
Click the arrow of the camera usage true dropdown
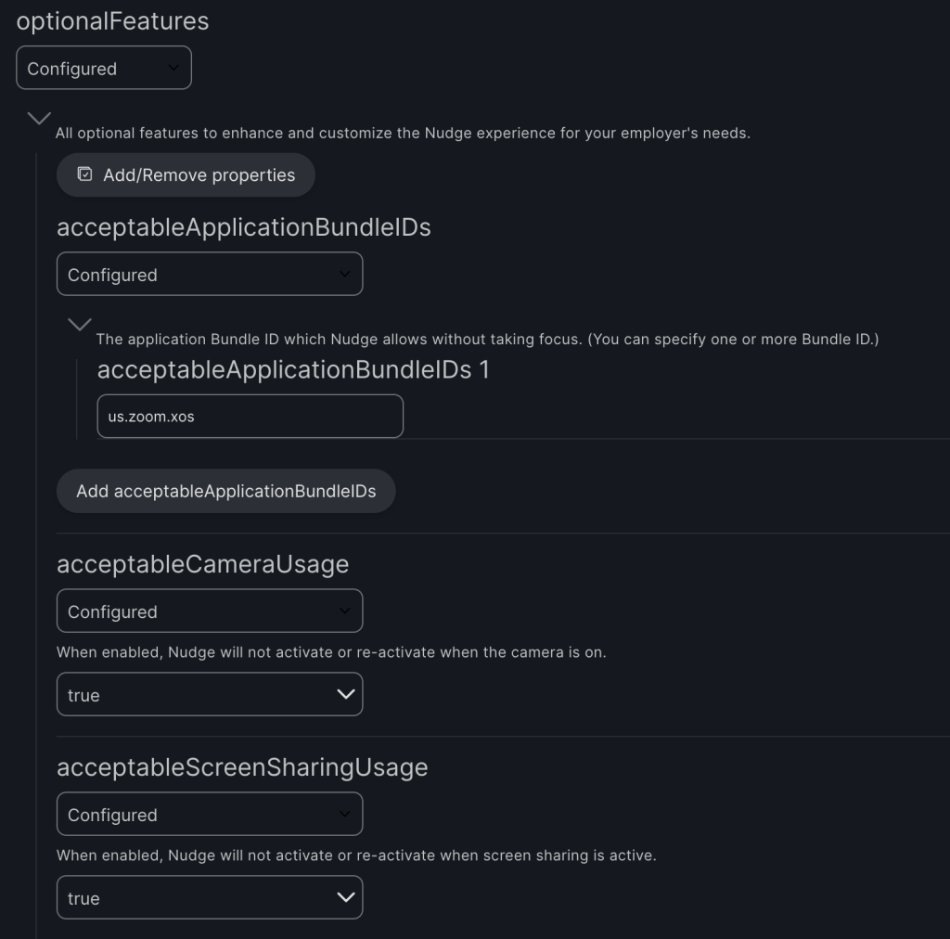[345, 694]
